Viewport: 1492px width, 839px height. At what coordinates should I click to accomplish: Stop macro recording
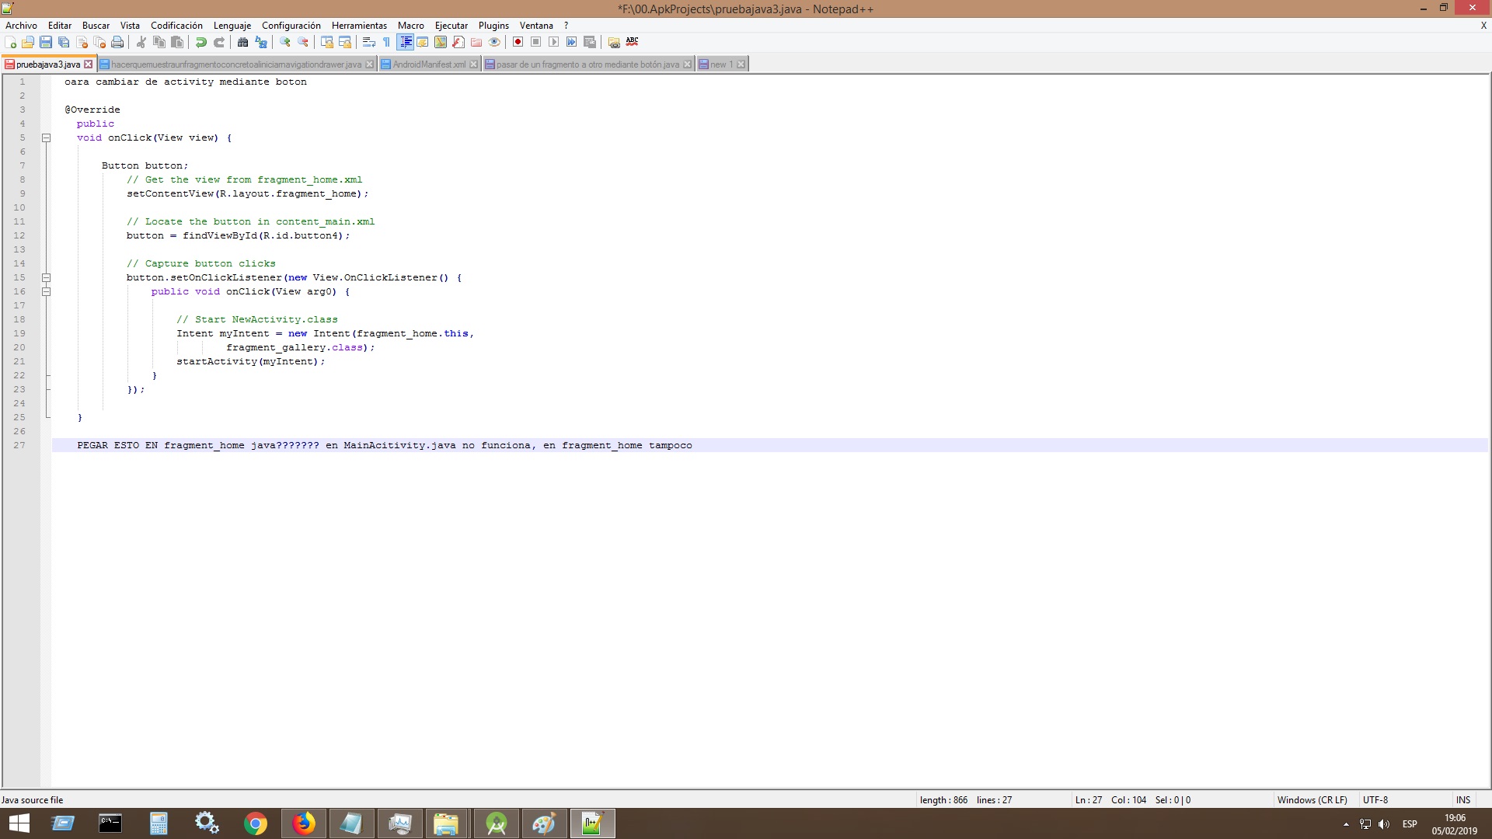point(536,42)
